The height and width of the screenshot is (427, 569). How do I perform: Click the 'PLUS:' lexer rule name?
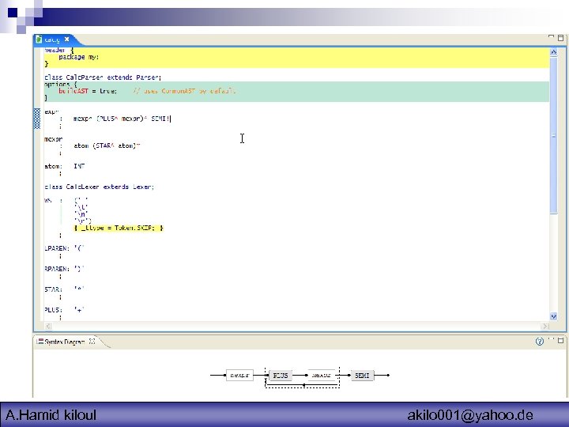click(x=54, y=310)
